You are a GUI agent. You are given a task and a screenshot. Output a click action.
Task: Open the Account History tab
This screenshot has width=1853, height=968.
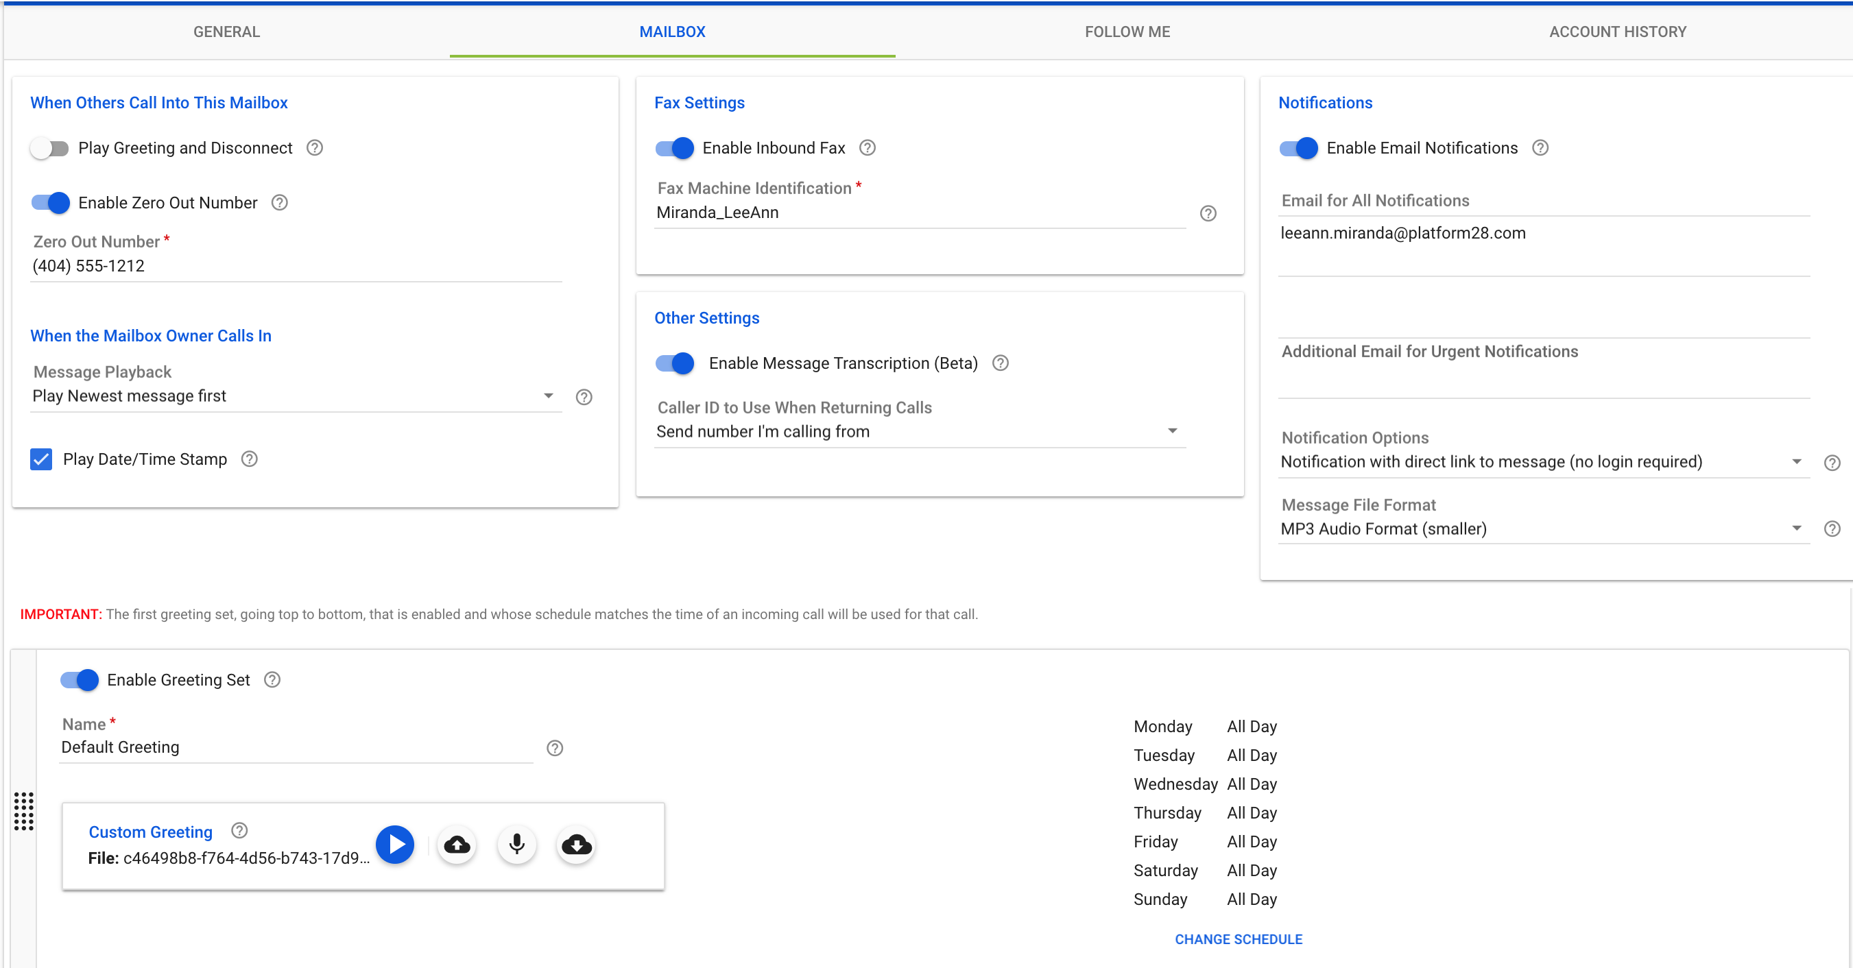coord(1618,32)
